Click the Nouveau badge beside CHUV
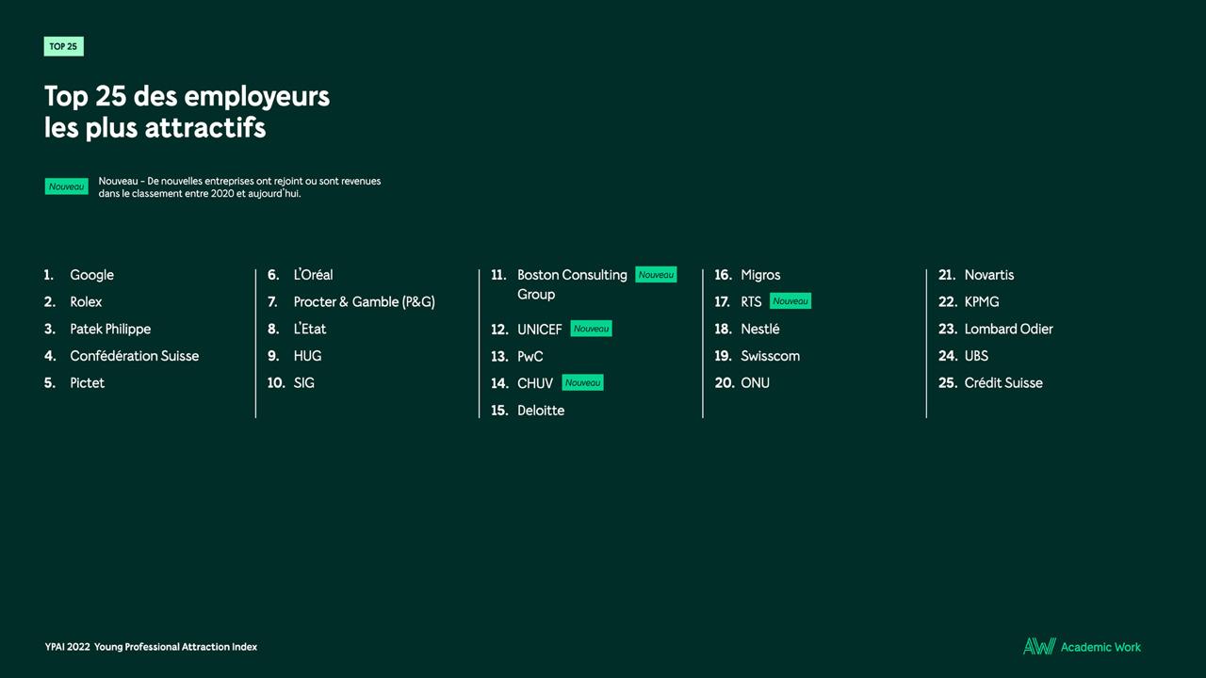The image size is (1206, 678). point(582,382)
